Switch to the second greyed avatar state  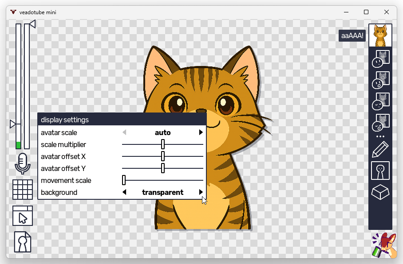coord(380,80)
